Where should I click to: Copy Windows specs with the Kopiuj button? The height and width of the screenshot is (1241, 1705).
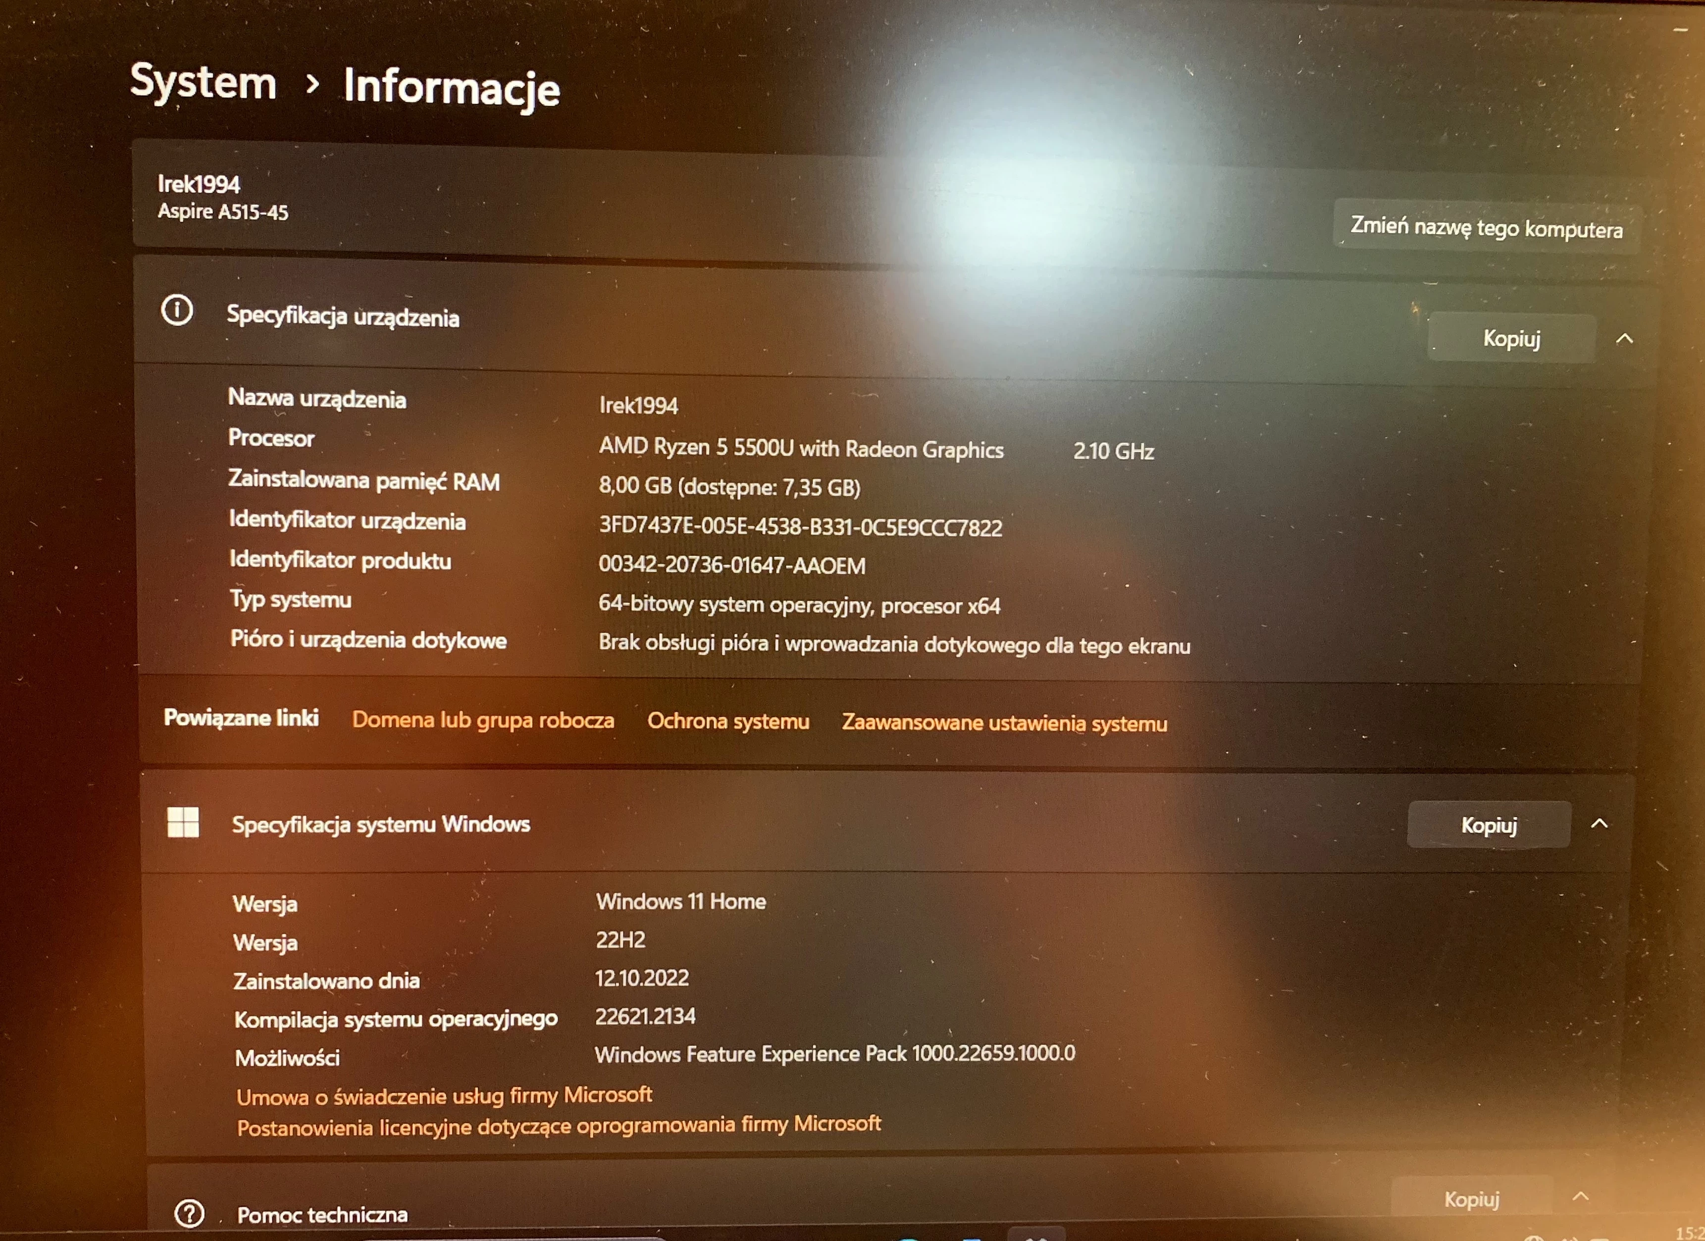point(1489,826)
